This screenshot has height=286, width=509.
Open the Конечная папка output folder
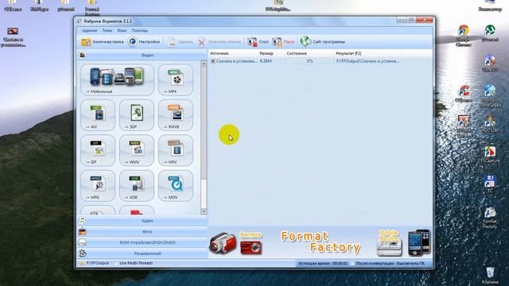pos(103,42)
